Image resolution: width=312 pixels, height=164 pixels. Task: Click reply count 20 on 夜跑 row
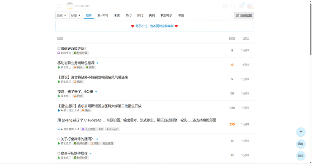click(232, 94)
